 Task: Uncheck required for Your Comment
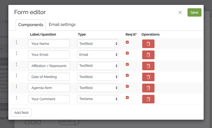[x=127, y=98]
